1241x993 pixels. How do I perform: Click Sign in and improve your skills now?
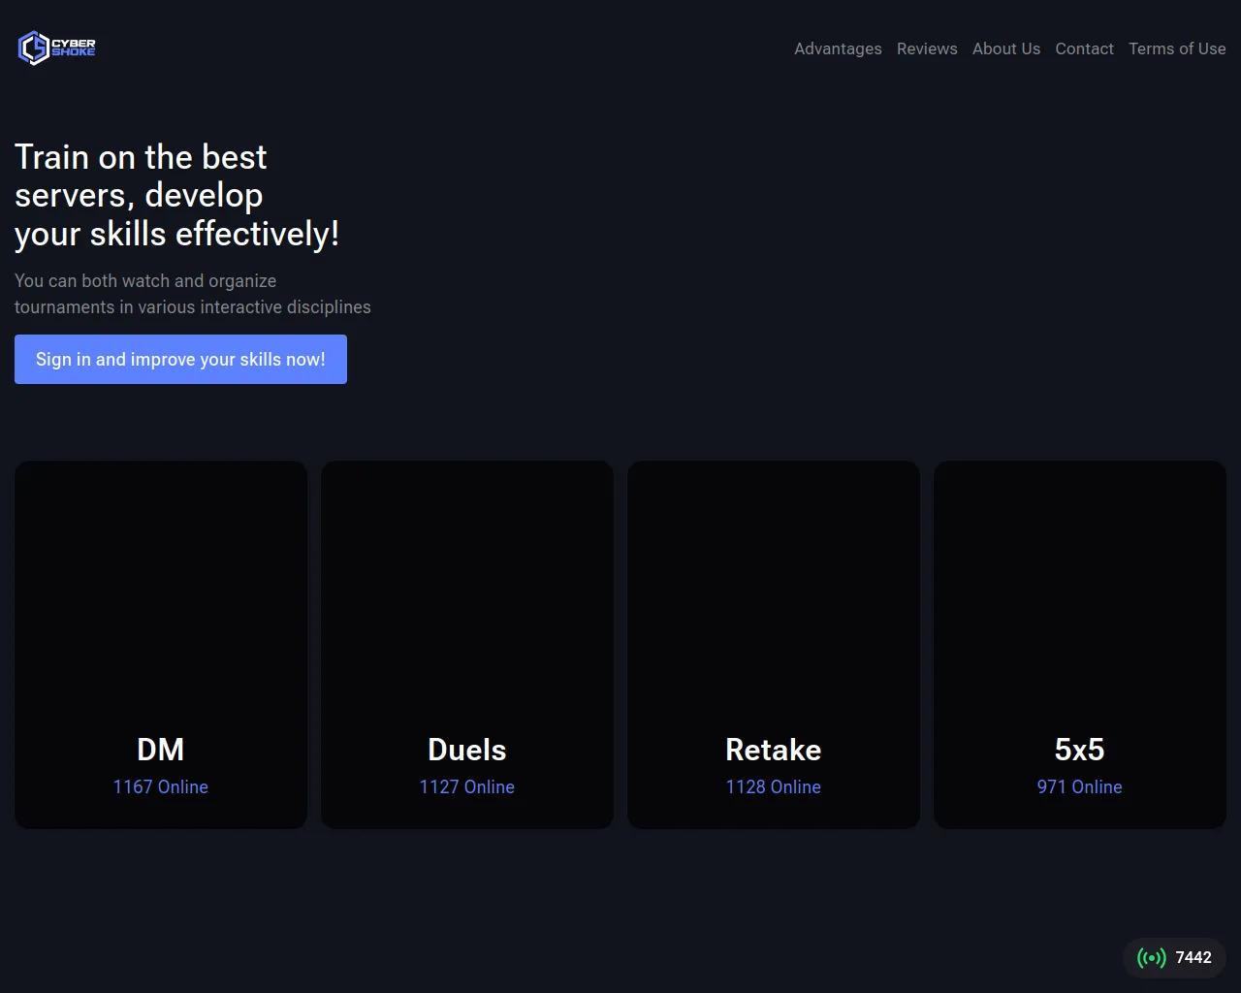[x=180, y=359]
